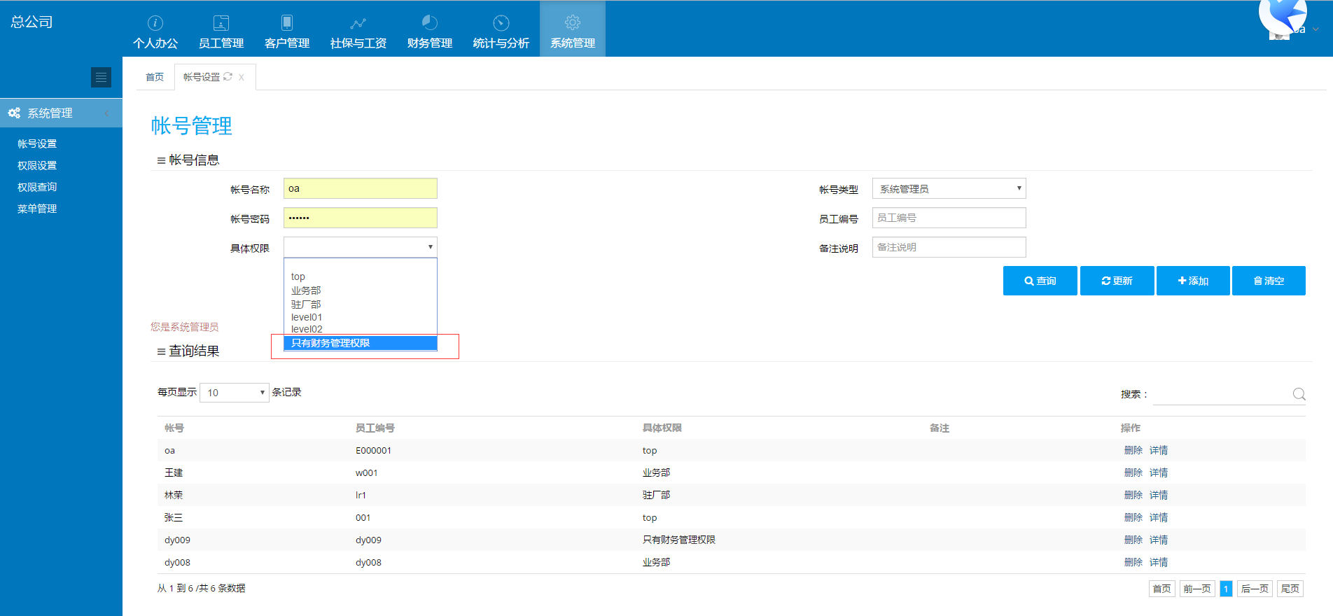This screenshot has height=616, width=1333.
Task: Open 菜单管理 in sidebar
Action: click(x=37, y=209)
